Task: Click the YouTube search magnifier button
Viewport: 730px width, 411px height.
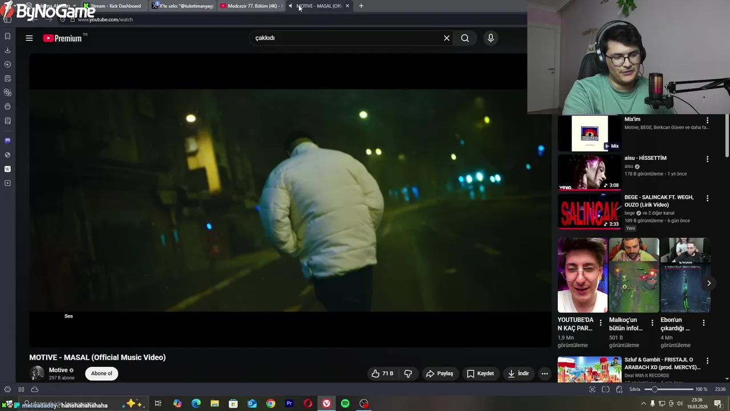Action: pyautogui.click(x=465, y=38)
